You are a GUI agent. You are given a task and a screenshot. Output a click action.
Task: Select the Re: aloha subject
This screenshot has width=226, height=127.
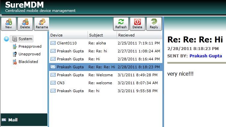[97, 43]
